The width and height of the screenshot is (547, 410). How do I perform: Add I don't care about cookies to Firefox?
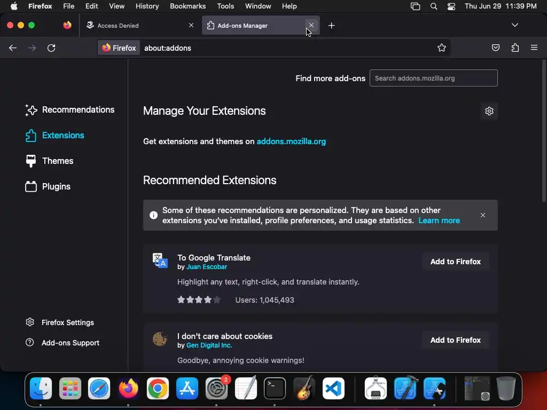(455, 340)
